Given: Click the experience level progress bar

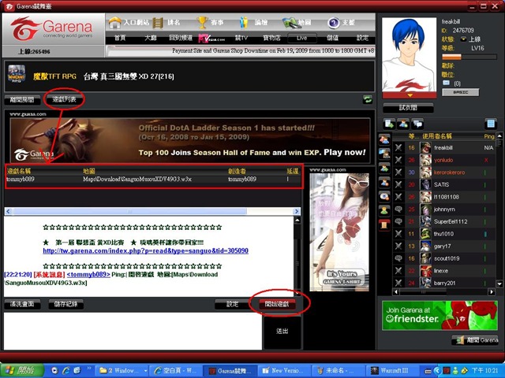Looking at the screenshot, I should 469,57.
